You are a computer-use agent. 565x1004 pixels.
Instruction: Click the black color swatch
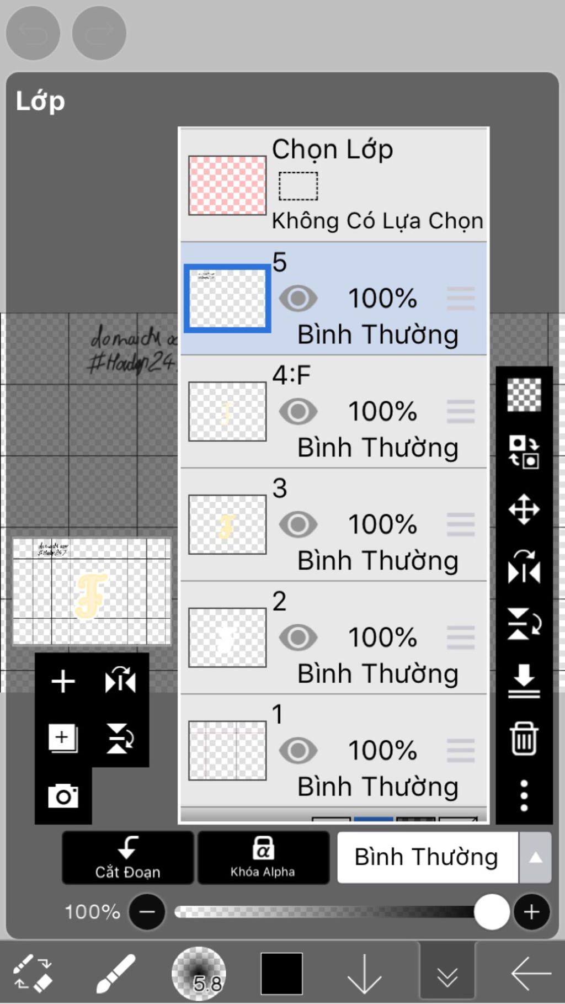click(x=281, y=974)
